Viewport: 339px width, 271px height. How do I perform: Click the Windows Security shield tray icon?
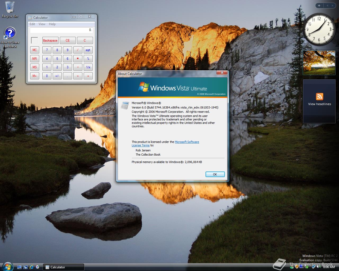pyautogui.click(x=297, y=267)
